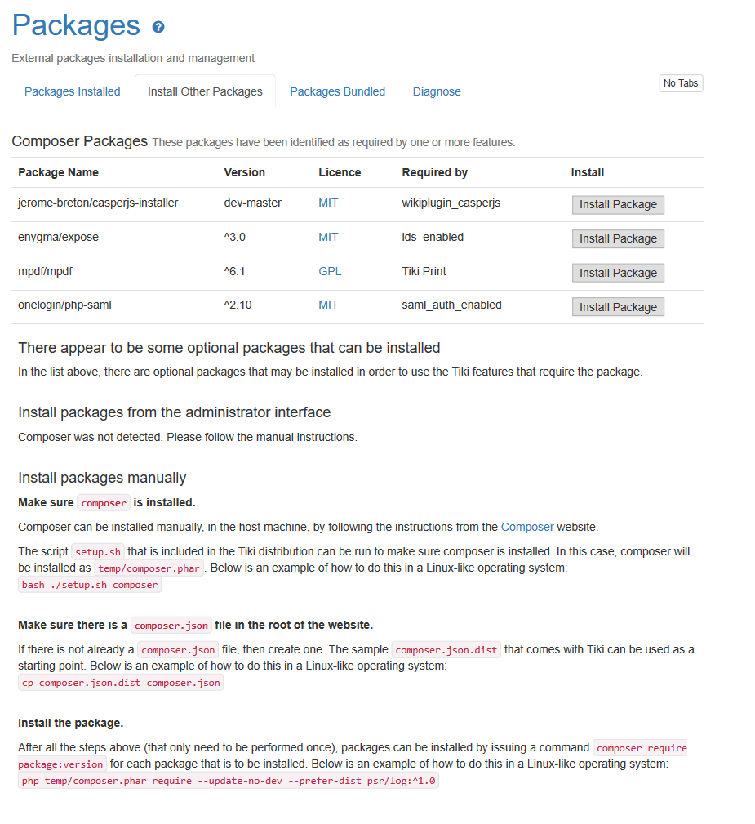This screenshot has width=755, height=824.
Task: Select the Install Other Packages tab
Action: click(x=205, y=91)
